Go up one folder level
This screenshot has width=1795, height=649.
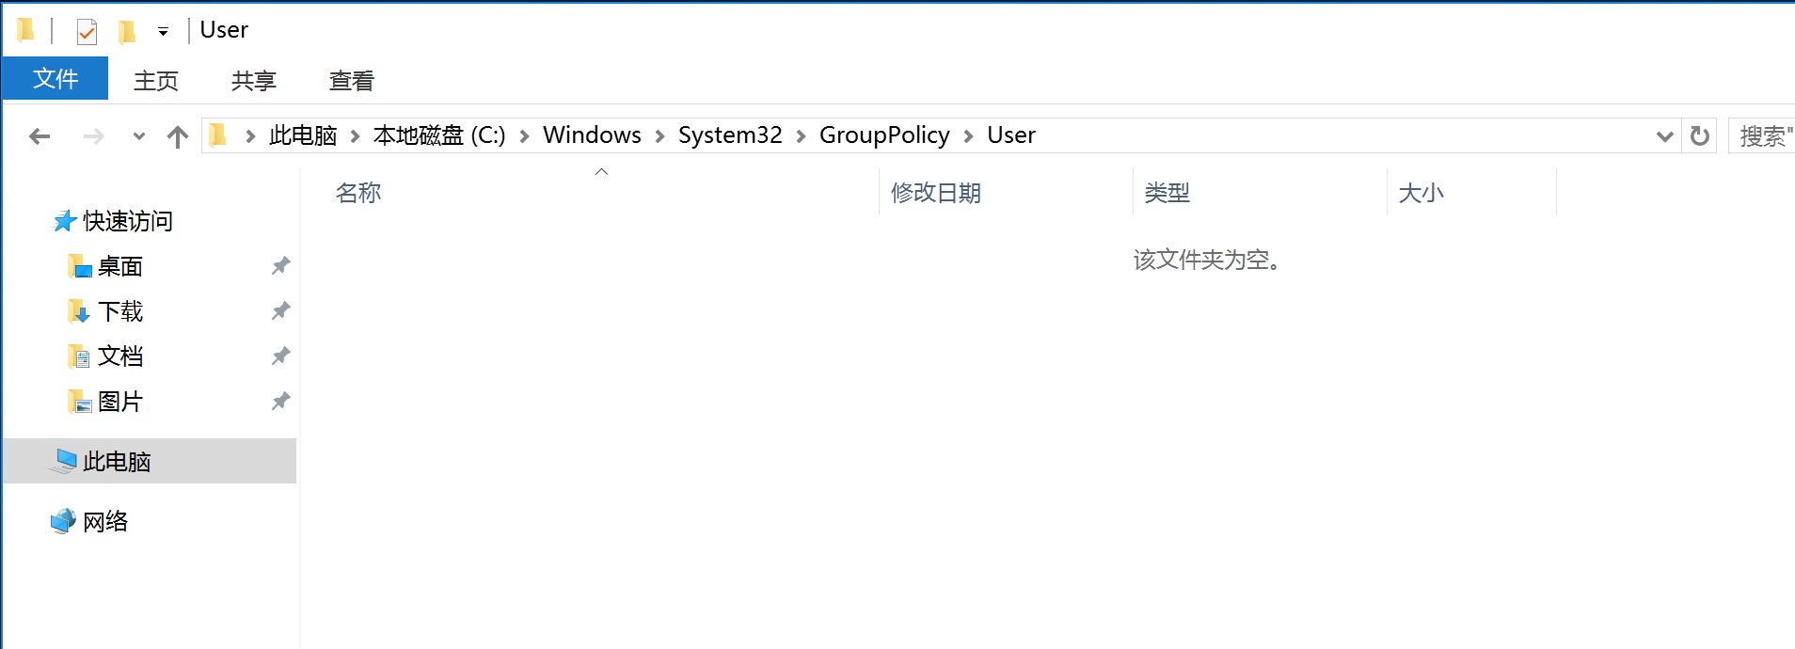(178, 136)
